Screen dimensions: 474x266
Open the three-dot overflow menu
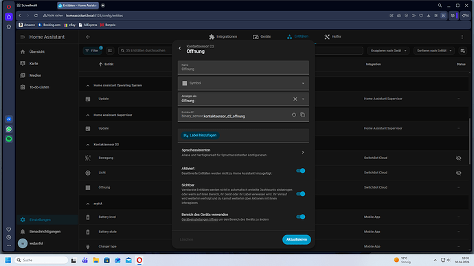(462, 37)
